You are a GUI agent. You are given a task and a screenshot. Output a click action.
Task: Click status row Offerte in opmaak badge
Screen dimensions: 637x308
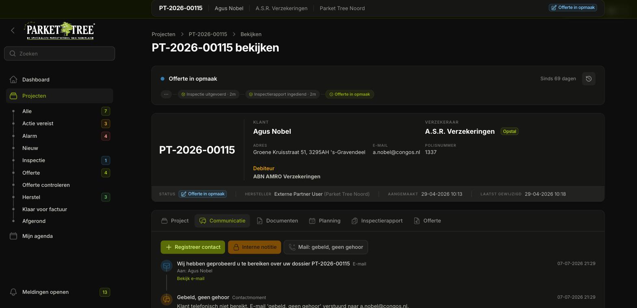[203, 194]
